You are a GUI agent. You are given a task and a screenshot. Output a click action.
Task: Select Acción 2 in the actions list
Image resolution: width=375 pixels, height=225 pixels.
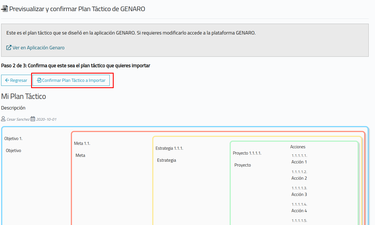[x=299, y=178]
